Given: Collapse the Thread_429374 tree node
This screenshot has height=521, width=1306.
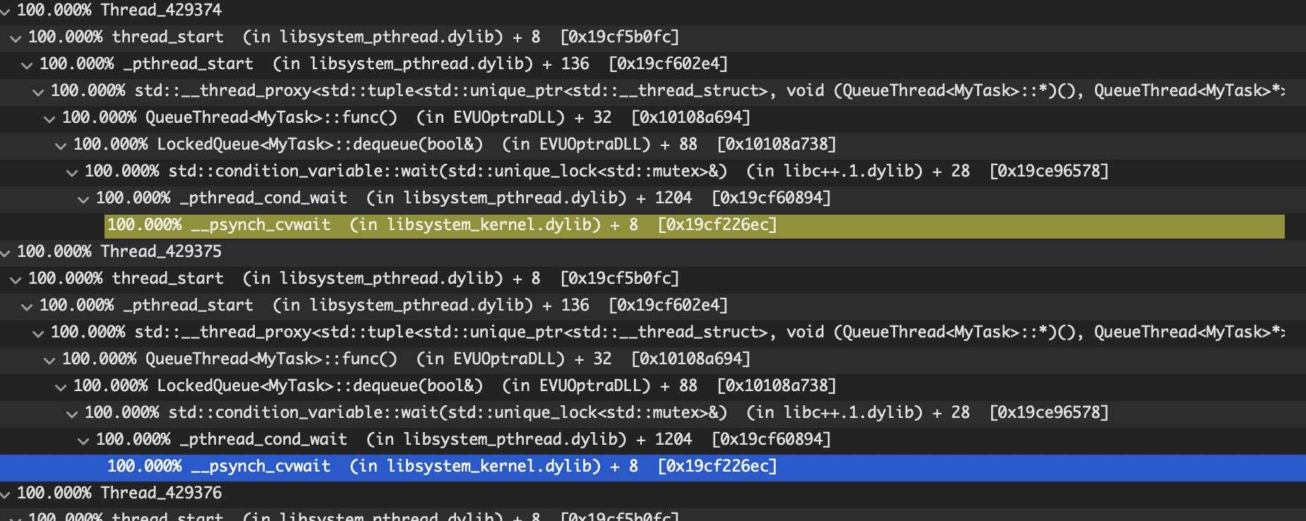Looking at the screenshot, I should pyautogui.click(x=5, y=12).
